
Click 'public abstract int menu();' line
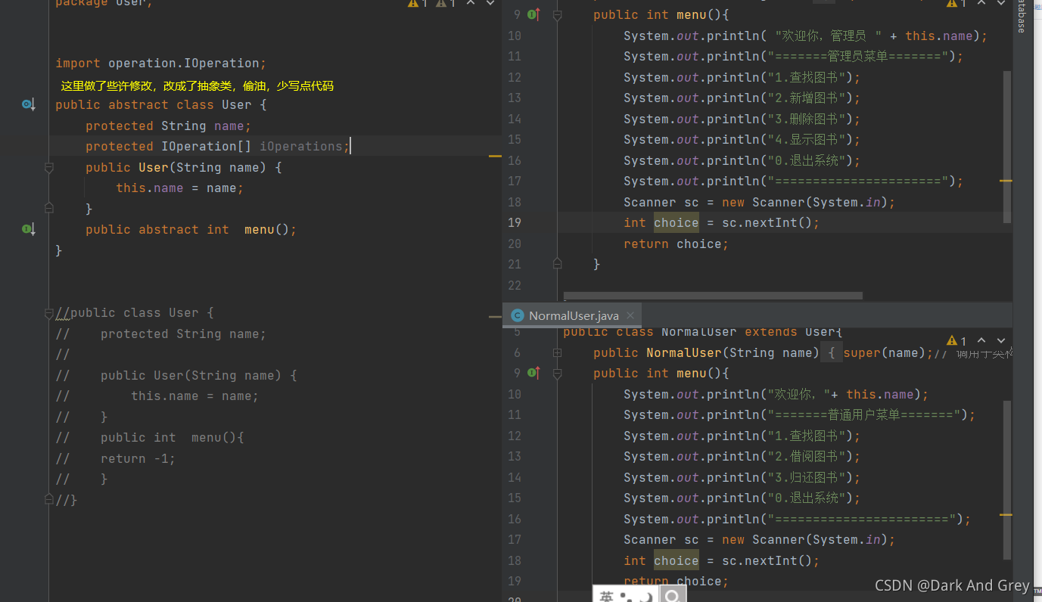pos(191,229)
